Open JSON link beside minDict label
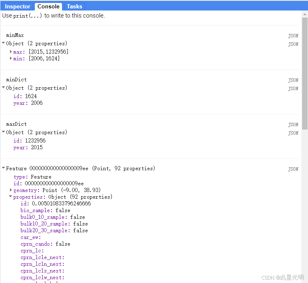The width and height of the screenshot is (308, 283). pyautogui.click(x=293, y=80)
